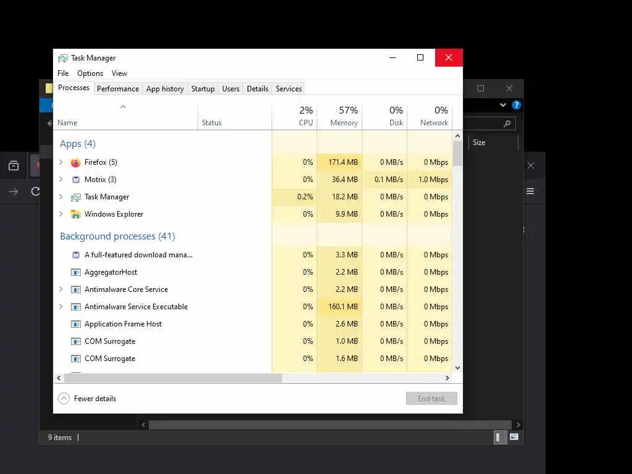Switch to the Users tab
Viewport: 632px width, 474px height.
pos(231,89)
